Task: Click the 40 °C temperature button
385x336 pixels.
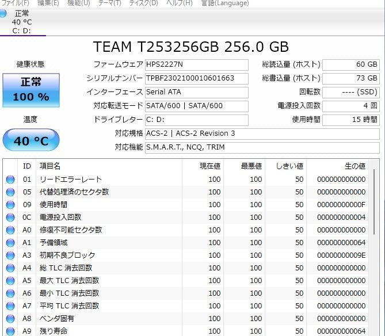Action: point(31,140)
